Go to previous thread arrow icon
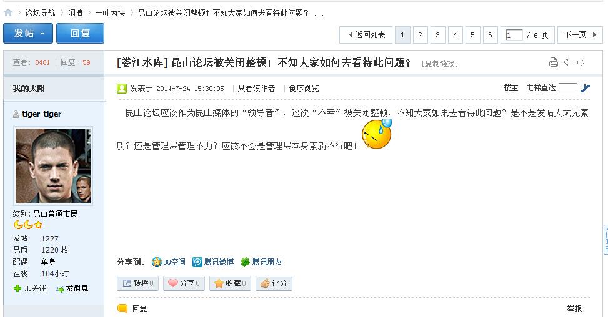 (567, 62)
